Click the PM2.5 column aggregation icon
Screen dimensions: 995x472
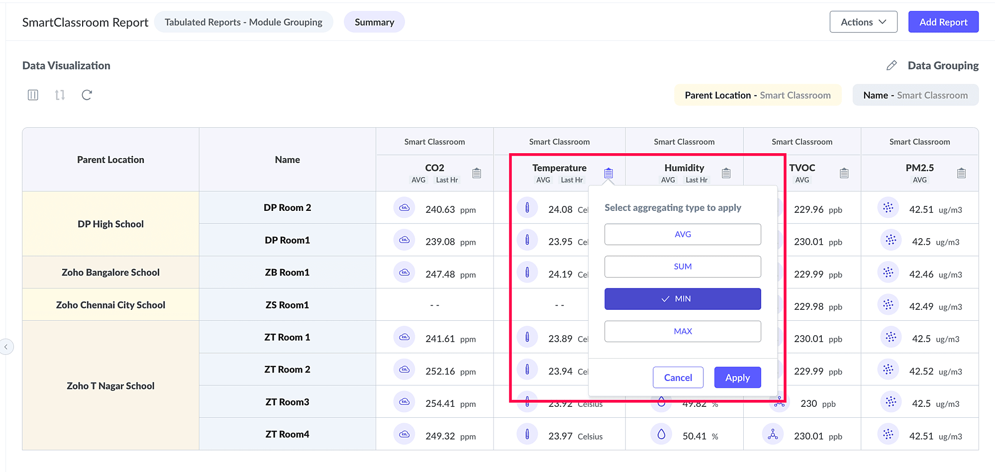961,173
